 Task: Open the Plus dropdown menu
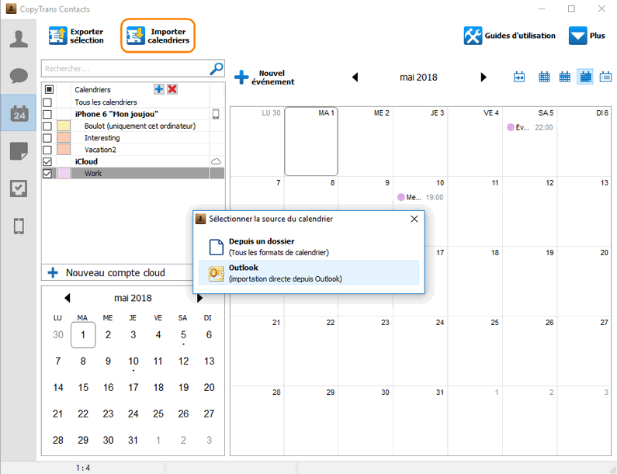587,36
